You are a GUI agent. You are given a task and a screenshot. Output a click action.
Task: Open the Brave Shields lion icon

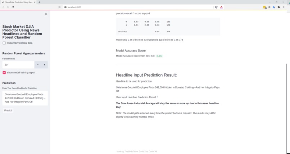click(216, 7)
